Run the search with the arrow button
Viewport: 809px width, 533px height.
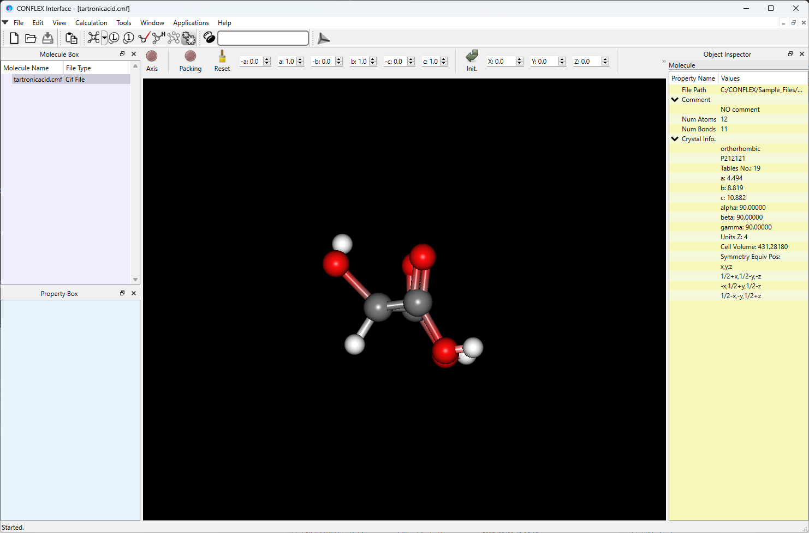(323, 38)
